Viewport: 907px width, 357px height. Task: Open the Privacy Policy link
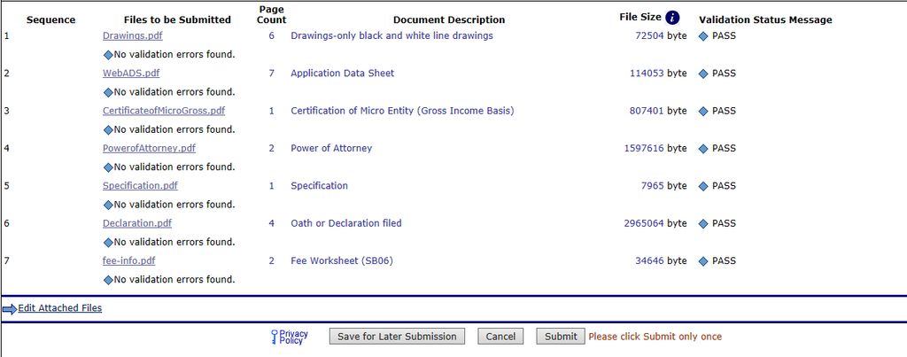[x=294, y=338]
